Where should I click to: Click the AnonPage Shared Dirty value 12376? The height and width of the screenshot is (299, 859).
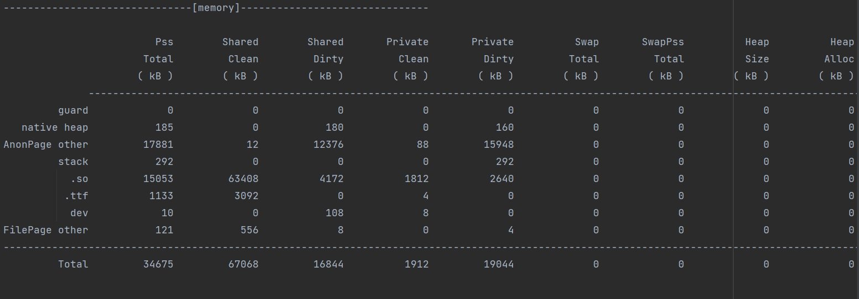[328, 145]
